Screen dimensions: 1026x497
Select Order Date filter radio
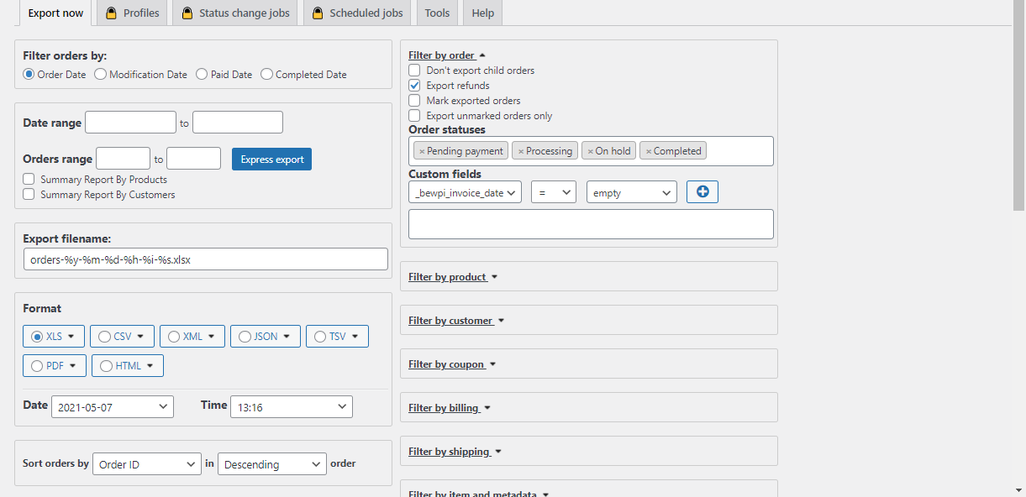point(29,74)
